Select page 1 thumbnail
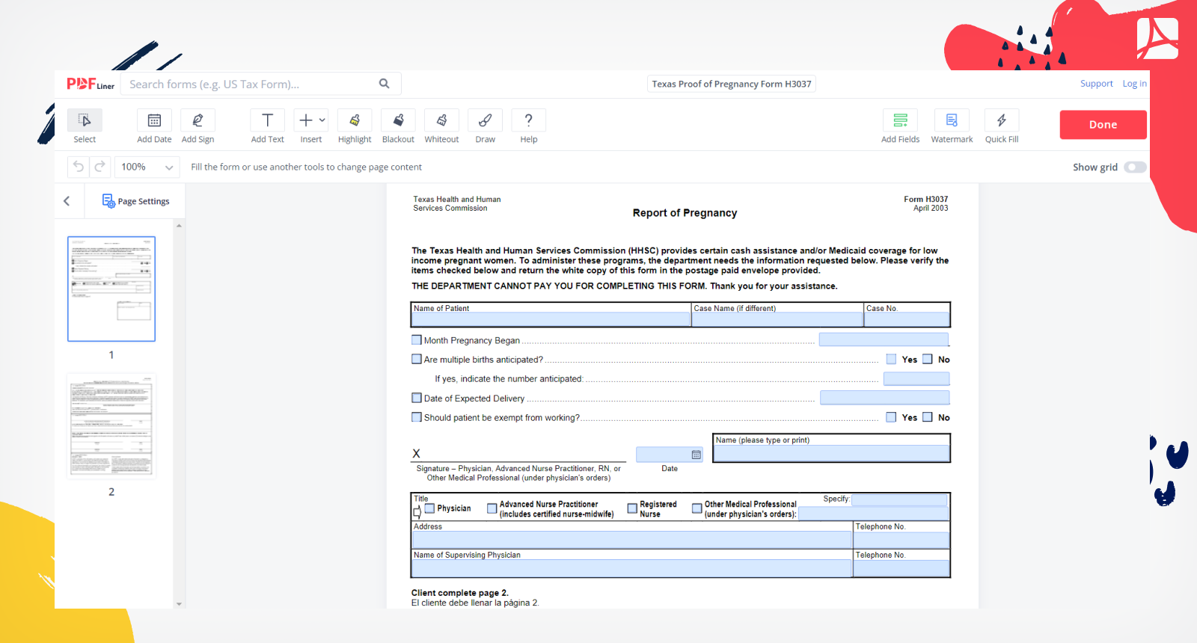1197x643 pixels. tap(111, 289)
